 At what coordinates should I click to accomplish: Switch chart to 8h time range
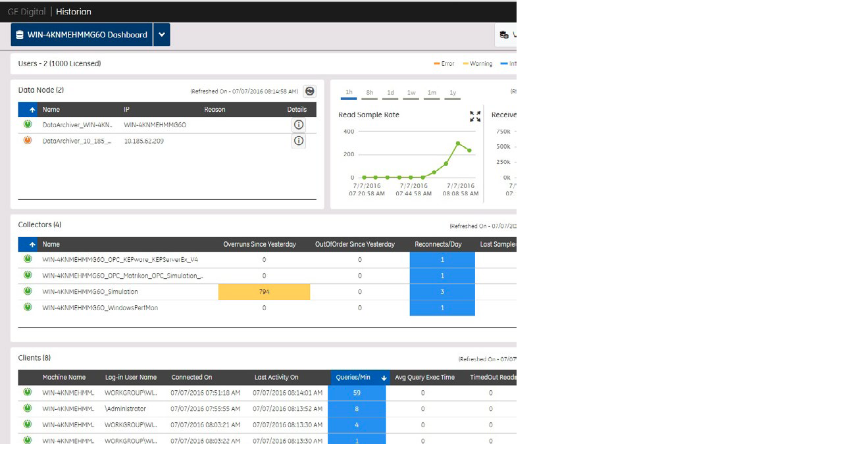(370, 93)
